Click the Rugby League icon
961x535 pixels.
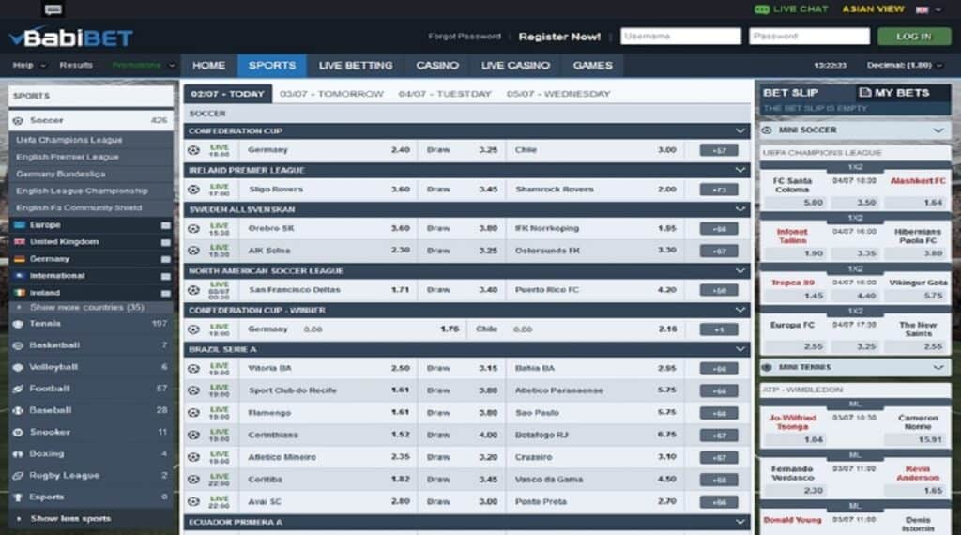point(18,476)
